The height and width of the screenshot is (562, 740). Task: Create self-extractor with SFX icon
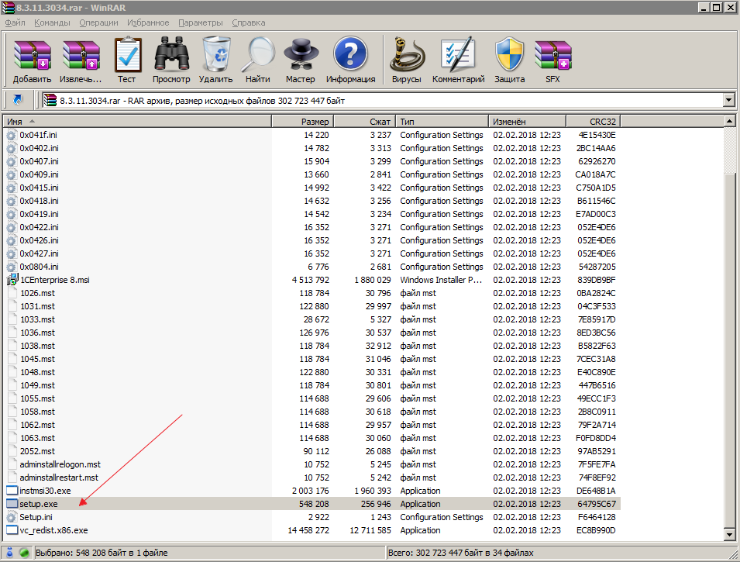tap(552, 55)
